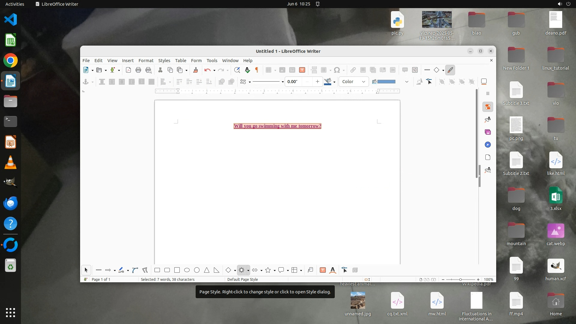Toggle Point Edit Mode in drawing toolbar
The height and width of the screenshot is (324, 576).
tap(344, 270)
